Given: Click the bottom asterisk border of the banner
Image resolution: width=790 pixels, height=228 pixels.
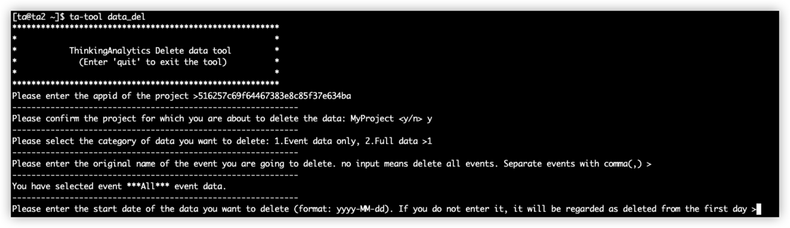Looking at the screenshot, I should pyautogui.click(x=145, y=84).
